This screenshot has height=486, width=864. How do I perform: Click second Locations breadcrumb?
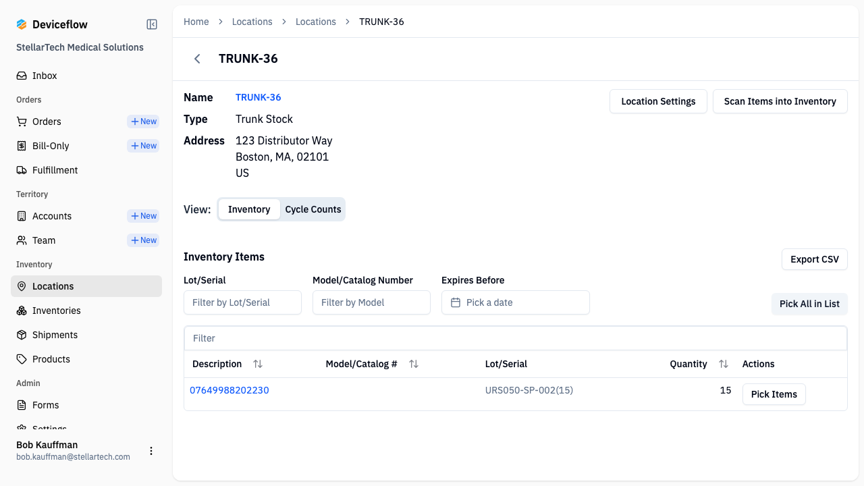tap(316, 22)
